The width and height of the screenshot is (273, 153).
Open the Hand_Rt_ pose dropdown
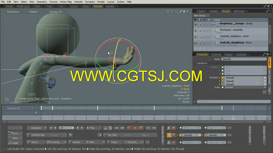[134, 142]
